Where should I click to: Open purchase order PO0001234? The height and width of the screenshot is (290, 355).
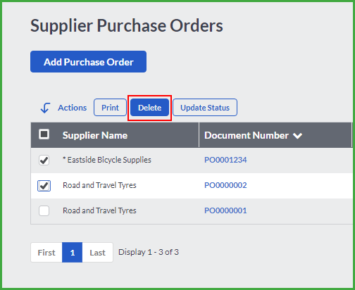pos(225,160)
